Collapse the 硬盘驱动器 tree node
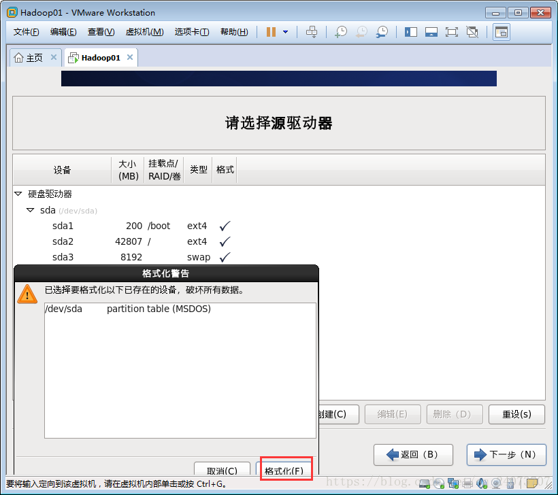The image size is (558, 495). 18,194
